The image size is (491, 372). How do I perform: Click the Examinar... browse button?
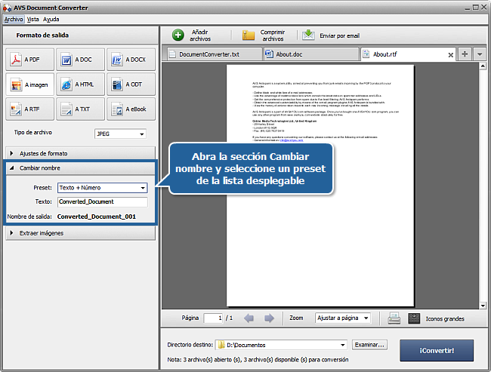tap(369, 345)
